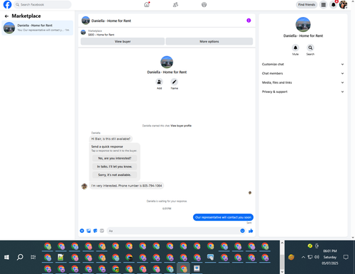Choose a GIF icon
Image resolution: width=355 pixels, height=274 pixels.
tap(102, 231)
